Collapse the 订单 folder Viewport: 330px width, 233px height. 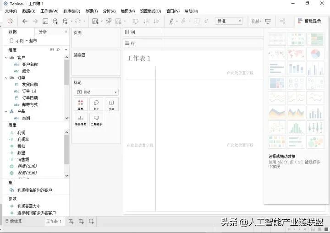[x=6, y=78]
